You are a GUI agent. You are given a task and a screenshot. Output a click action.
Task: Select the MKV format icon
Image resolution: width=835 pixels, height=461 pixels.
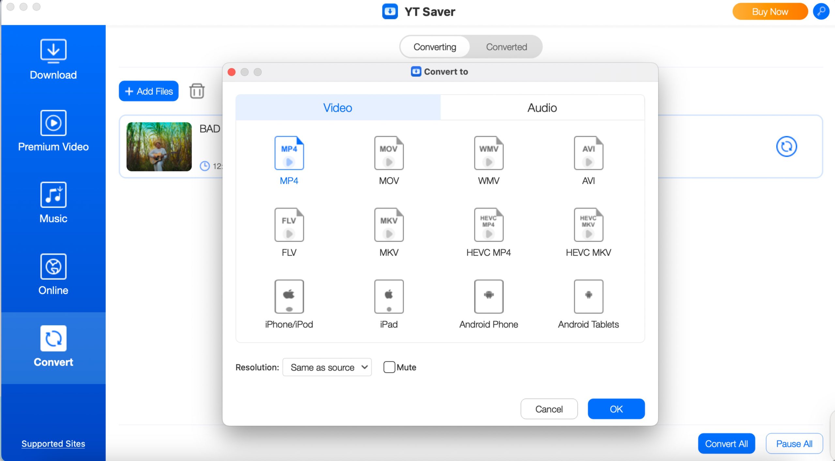tap(389, 225)
